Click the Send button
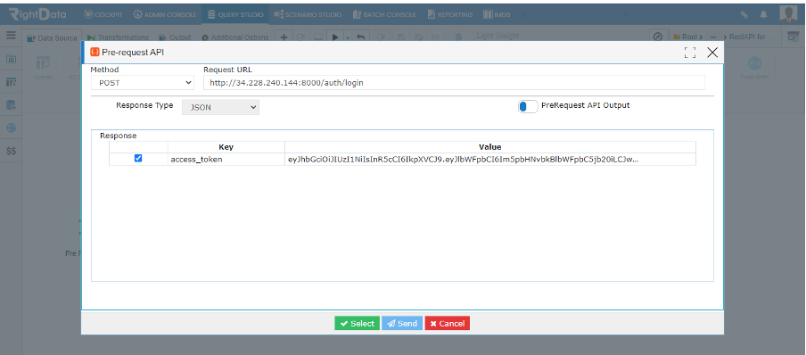Image resolution: width=806 pixels, height=355 pixels. pos(402,323)
